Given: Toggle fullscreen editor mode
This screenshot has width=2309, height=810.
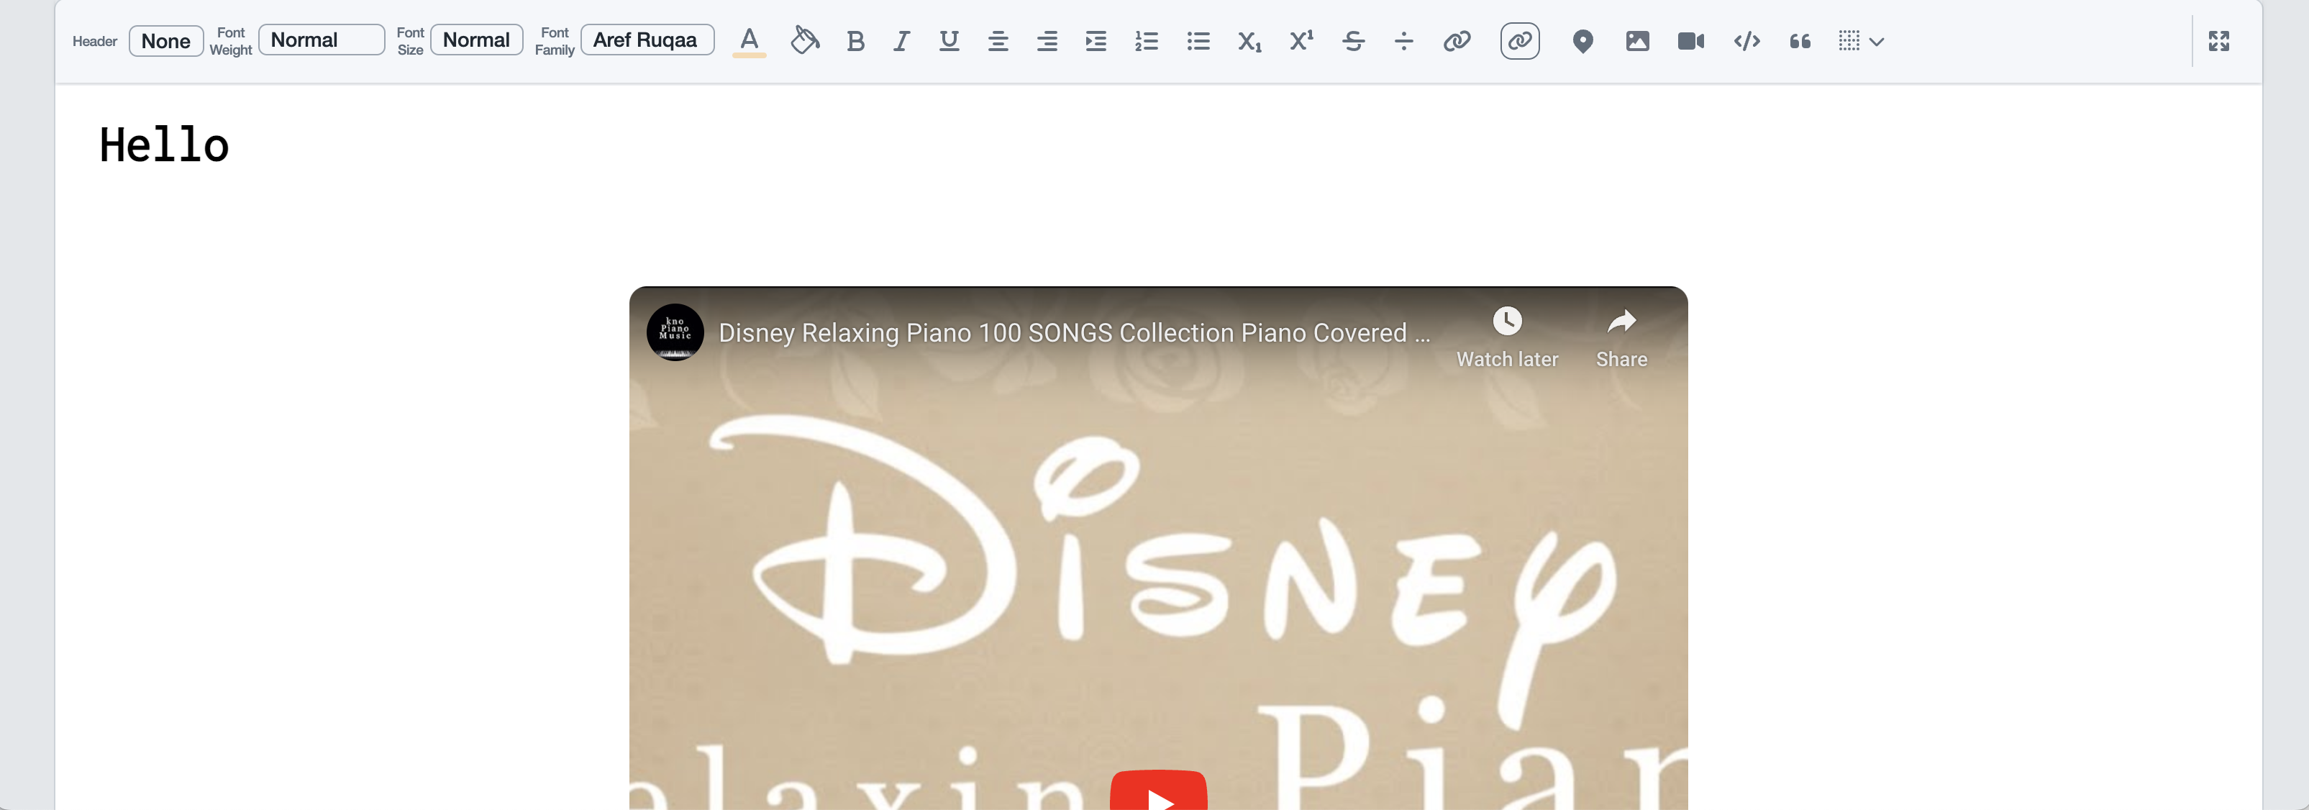Looking at the screenshot, I should tap(2218, 41).
